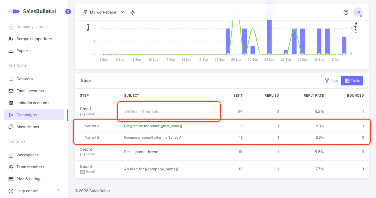
Task: Click the workspace building icon in header
Action: [x=85, y=12]
